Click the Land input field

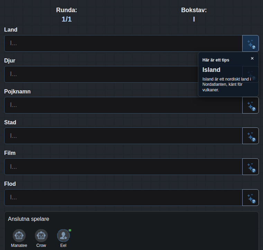(x=123, y=43)
